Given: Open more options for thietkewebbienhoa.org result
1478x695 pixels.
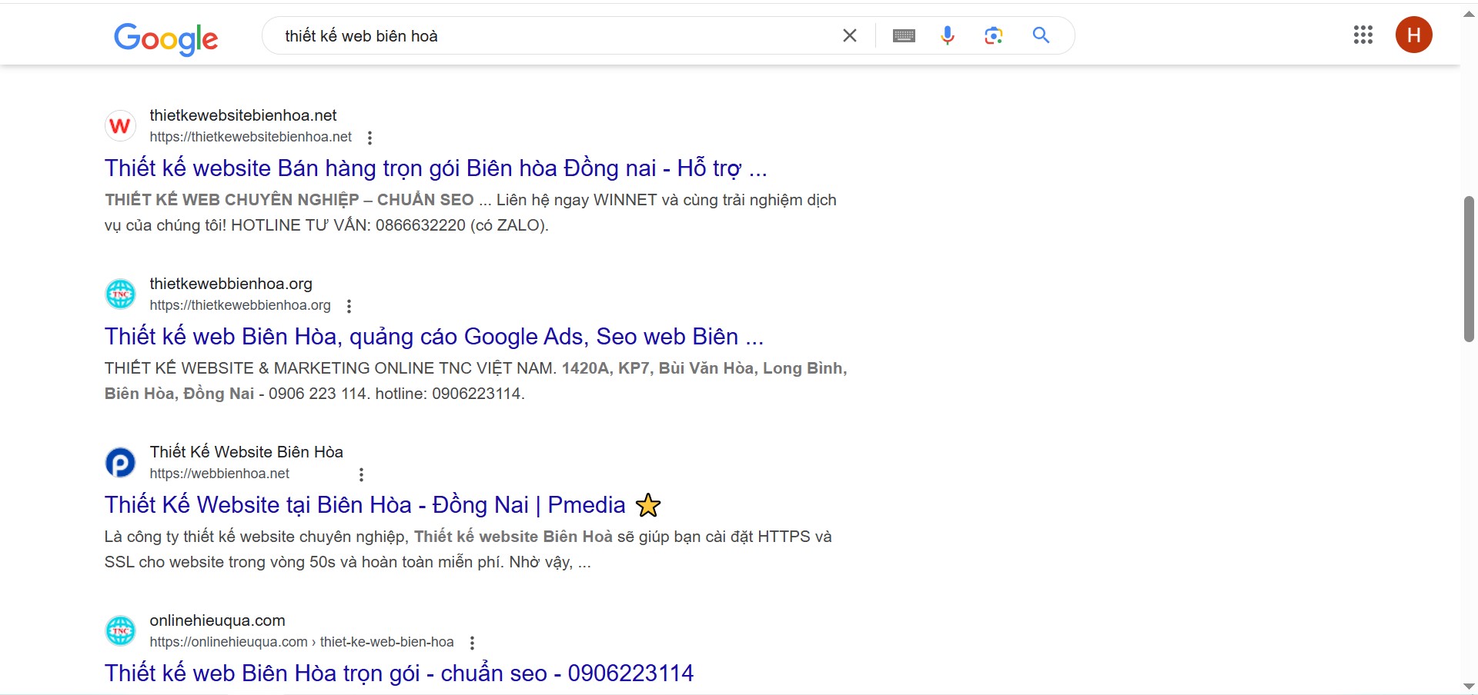Looking at the screenshot, I should click(x=349, y=306).
